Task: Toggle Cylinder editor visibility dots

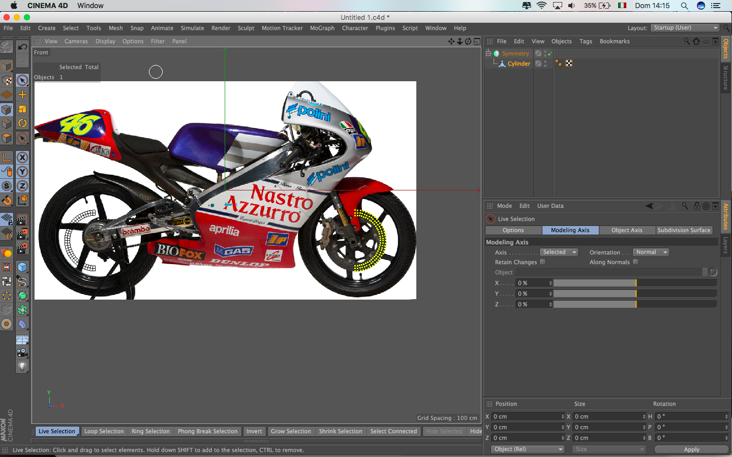Action: click(x=545, y=63)
